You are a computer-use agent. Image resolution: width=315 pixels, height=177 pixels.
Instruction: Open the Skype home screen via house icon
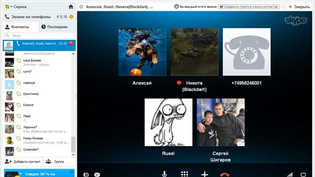71,7
